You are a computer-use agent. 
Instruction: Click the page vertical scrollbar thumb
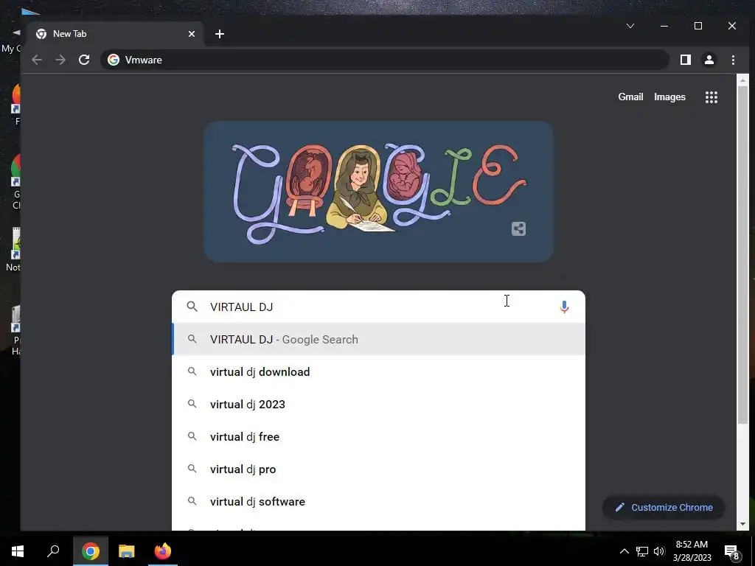pos(742,255)
